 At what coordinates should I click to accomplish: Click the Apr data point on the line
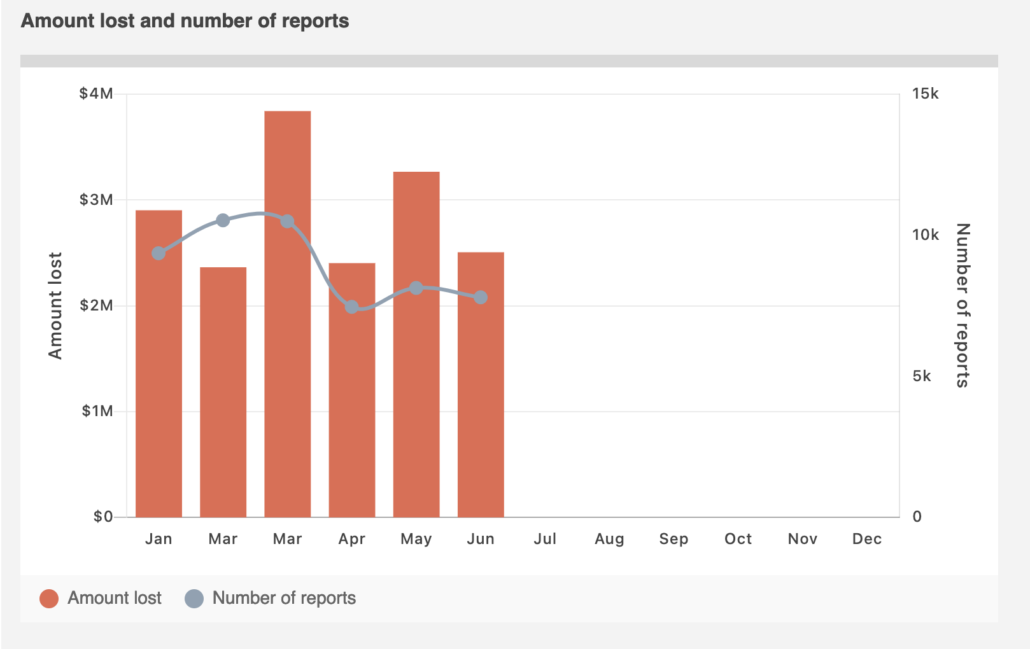pyautogui.click(x=352, y=307)
